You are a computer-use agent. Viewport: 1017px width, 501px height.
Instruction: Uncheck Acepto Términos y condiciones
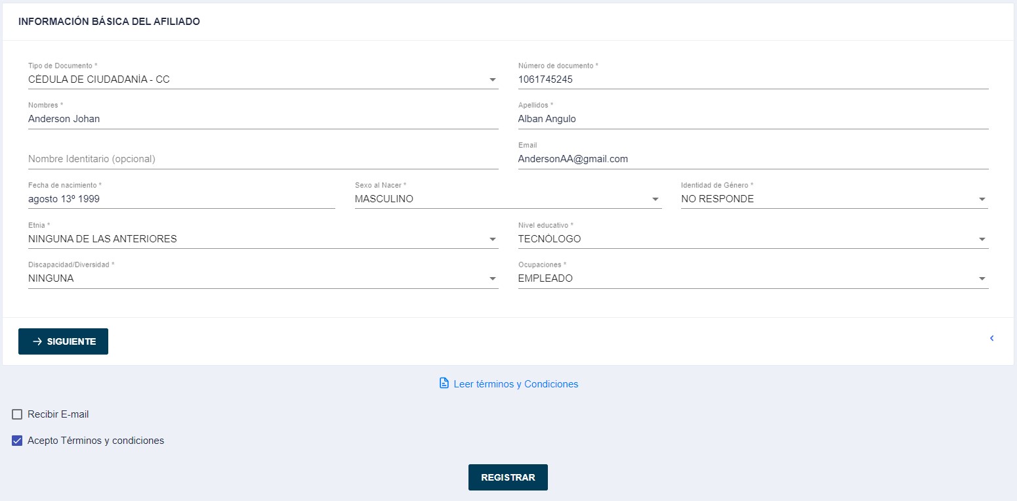tap(17, 441)
